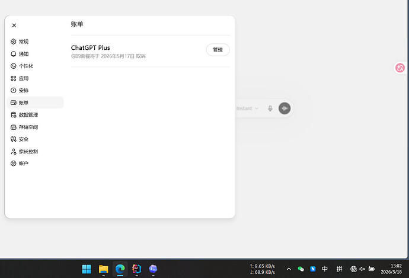This screenshot has height=278, width=409.
Task: Click the ChatGPT Plus plan title
Action: 91,48
